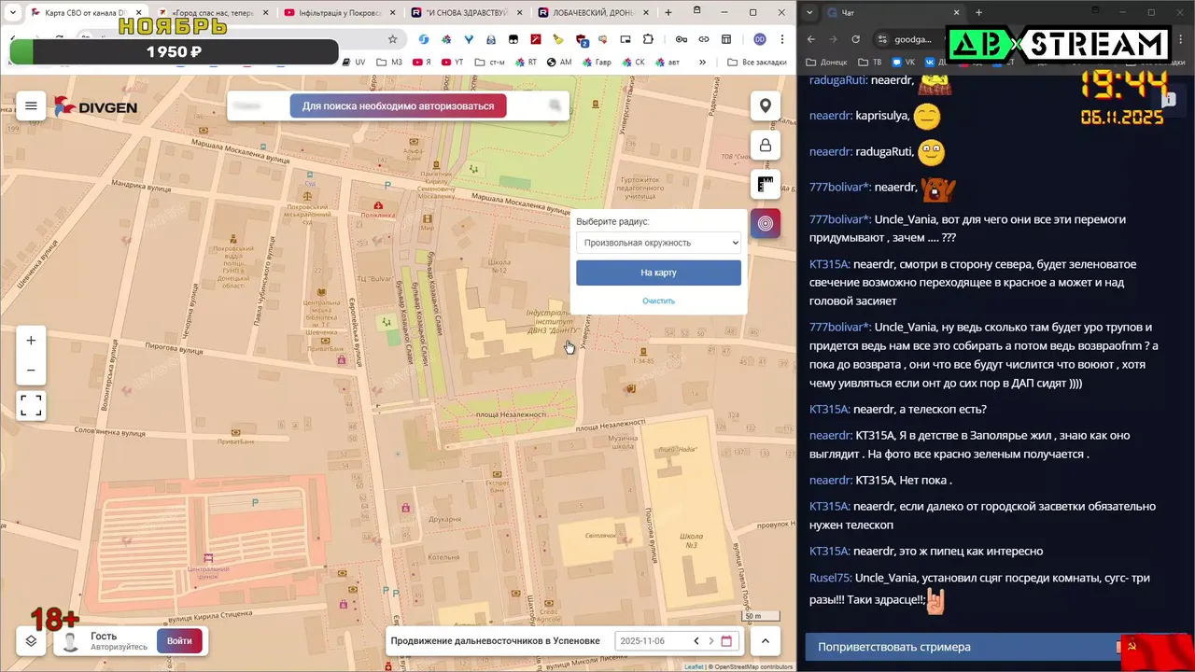Open tab search dropdown in chat browser
Screen dimensions: 1195x672
point(808,13)
